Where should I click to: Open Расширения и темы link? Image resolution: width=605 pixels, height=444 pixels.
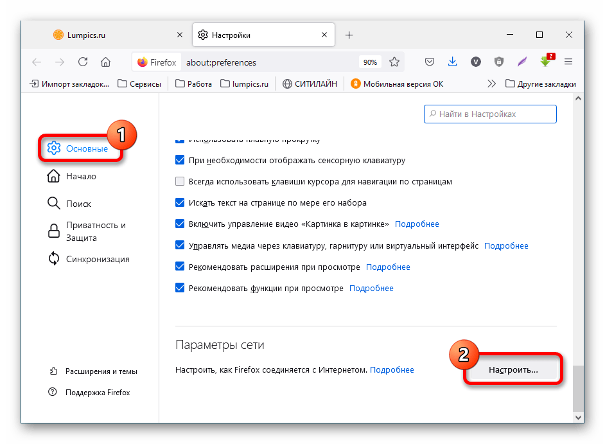click(x=93, y=371)
